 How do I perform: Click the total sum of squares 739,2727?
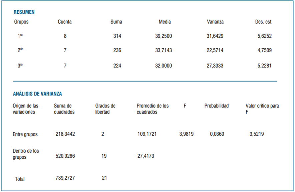(x=65, y=178)
